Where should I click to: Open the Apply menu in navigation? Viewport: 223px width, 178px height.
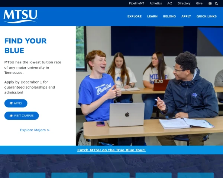[186, 16]
